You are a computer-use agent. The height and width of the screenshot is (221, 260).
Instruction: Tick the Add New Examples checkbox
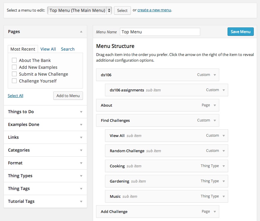14,67
